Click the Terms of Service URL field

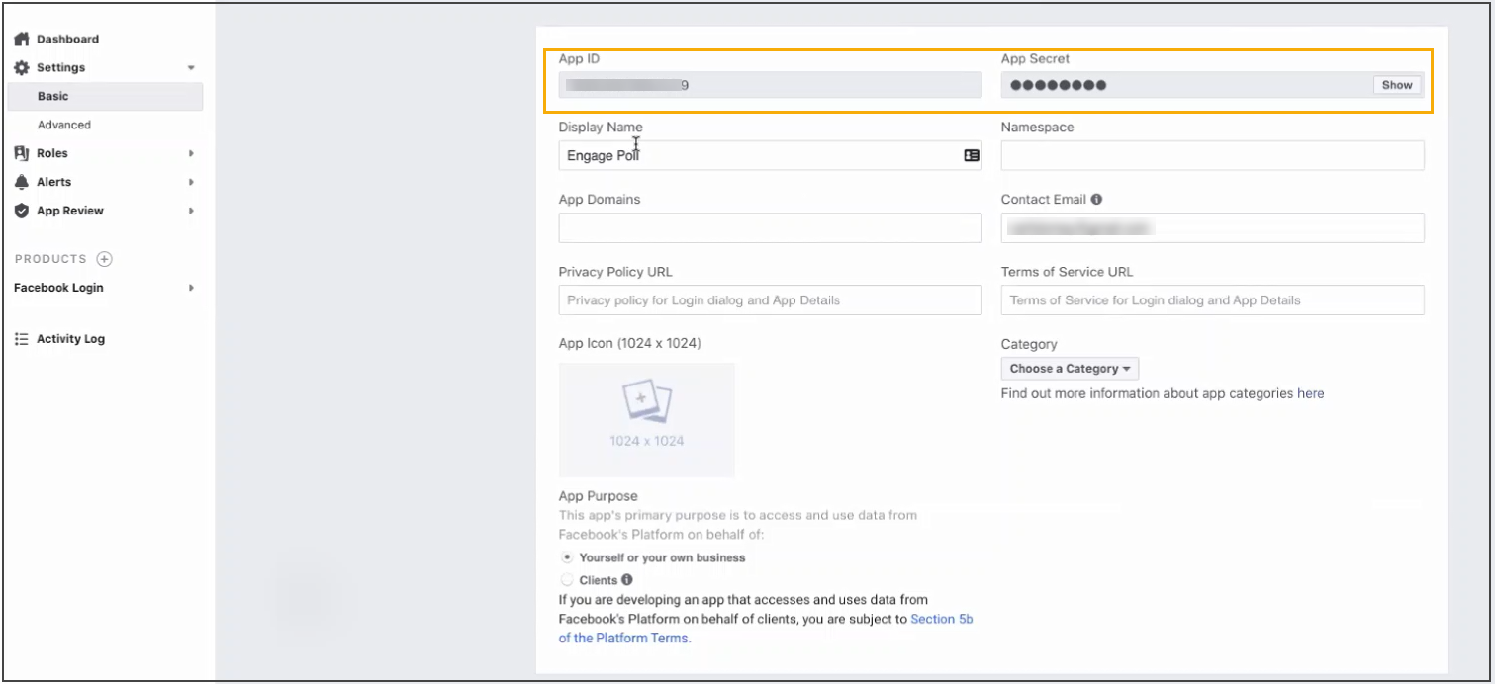pyautogui.click(x=1212, y=300)
